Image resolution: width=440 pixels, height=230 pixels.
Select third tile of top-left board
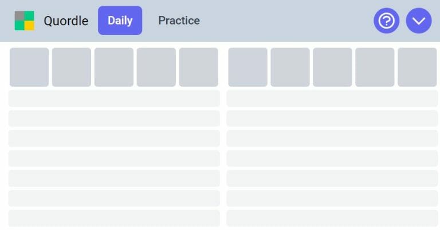coord(114,68)
